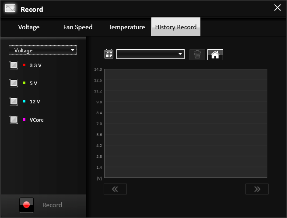Viewport: 287px width, 218px height.
Task: Toggle the 3.3 V checkbox
Action: coord(14,65)
